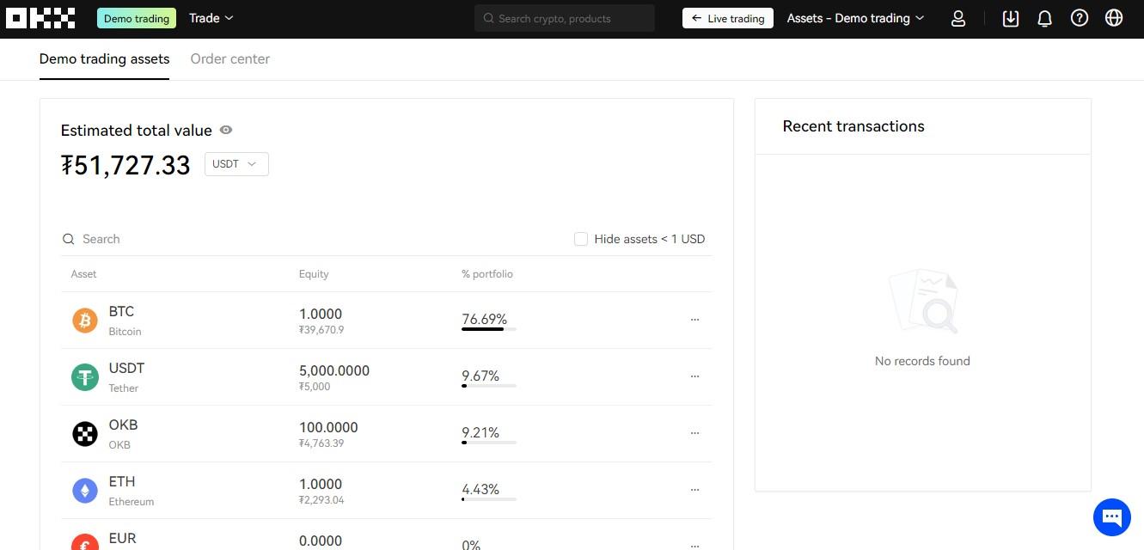The width and height of the screenshot is (1144, 550).
Task: Click the Ethereum coin icon
Action: [x=84, y=491]
